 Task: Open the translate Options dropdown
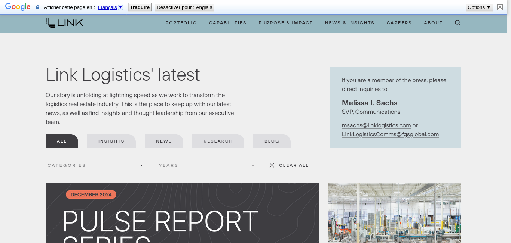tap(479, 7)
